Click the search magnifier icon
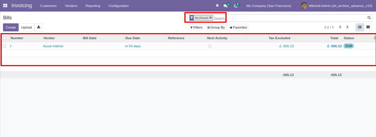 tap(369, 18)
